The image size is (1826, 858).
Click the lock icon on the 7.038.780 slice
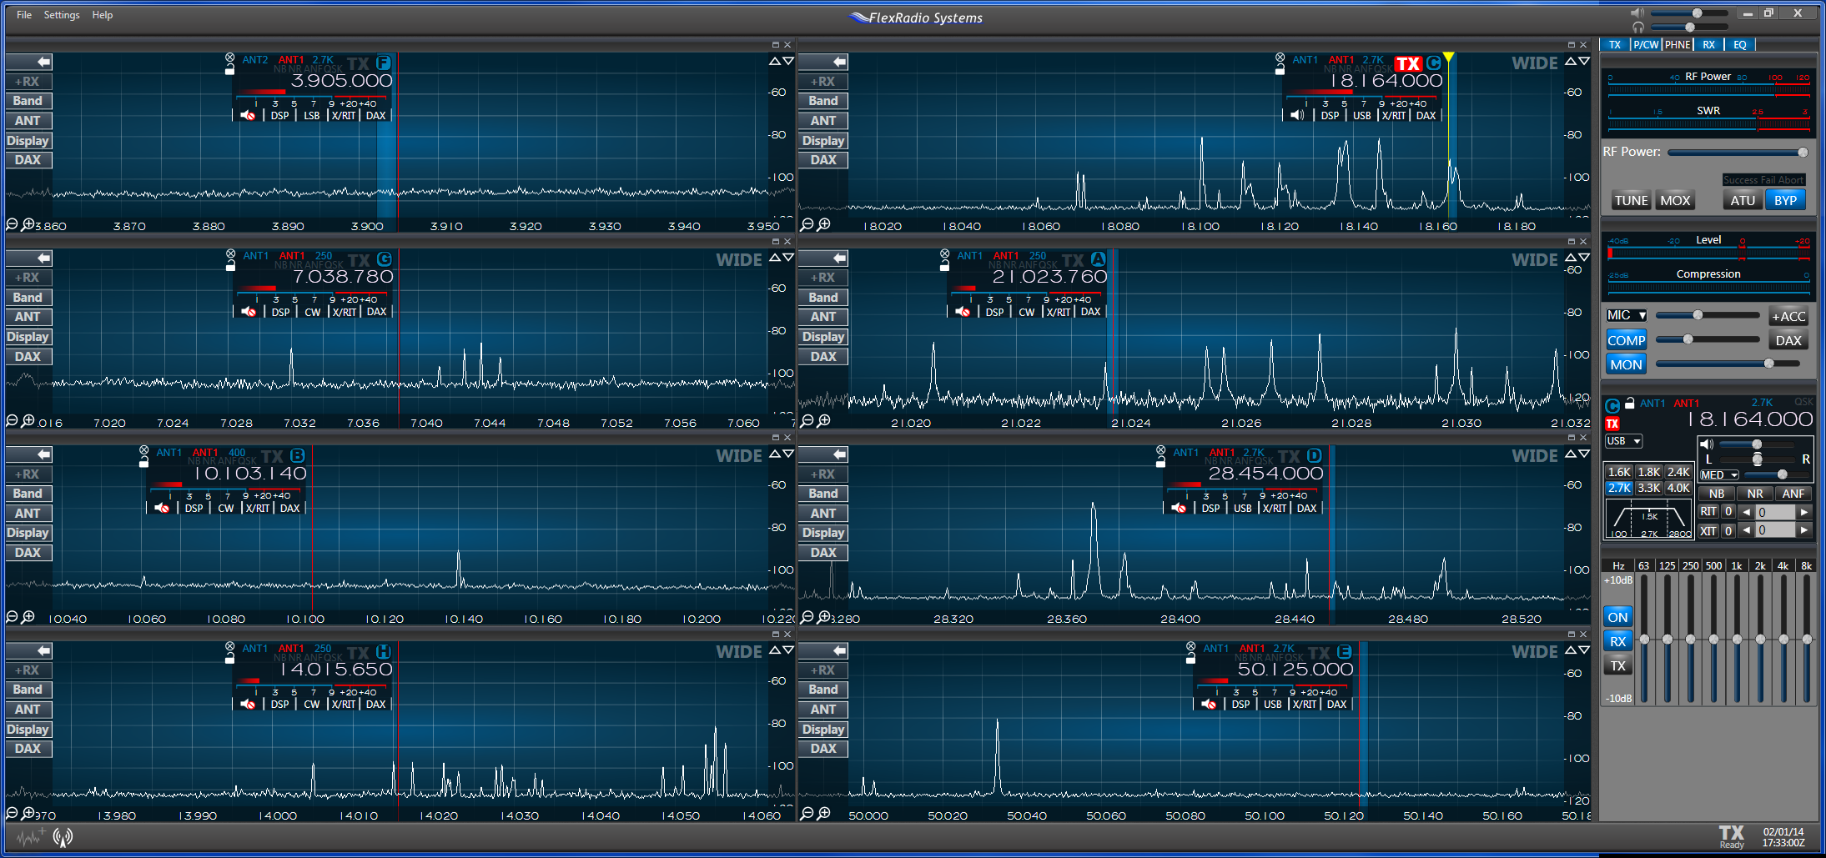pos(231,267)
